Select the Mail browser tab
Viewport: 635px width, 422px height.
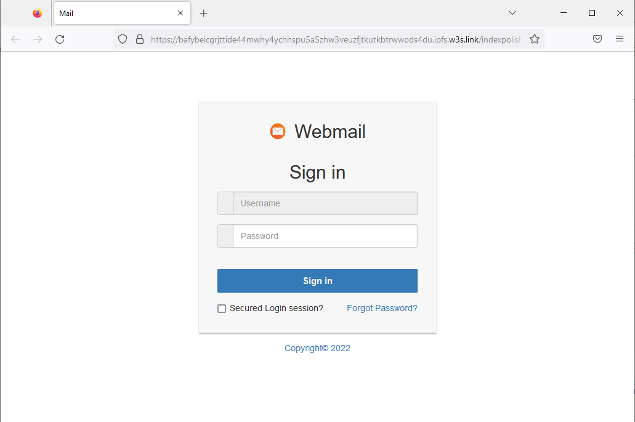111,12
